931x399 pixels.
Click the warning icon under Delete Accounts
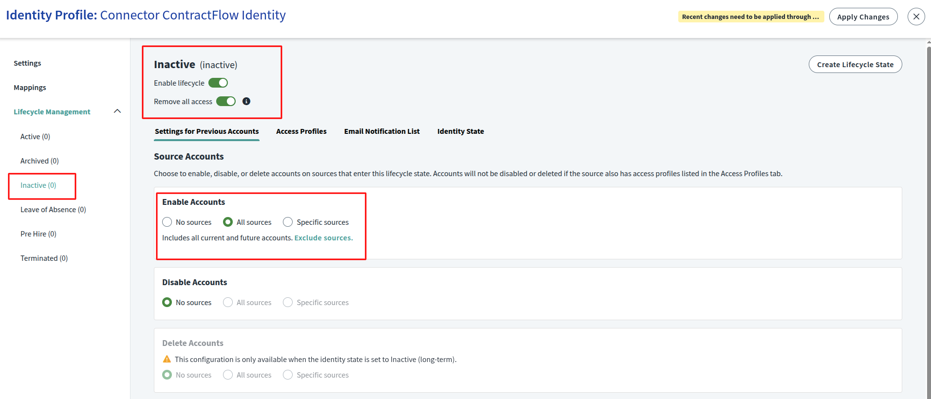click(x=167, y=359)
